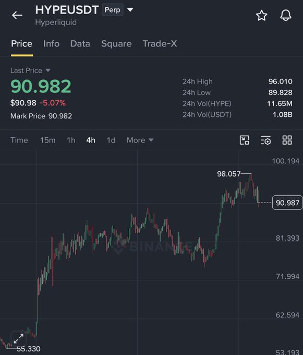Image resolution: width=303 pixels, height=355 pixels.
Task: Switch to the Square tab
Action: pos(116,44)
